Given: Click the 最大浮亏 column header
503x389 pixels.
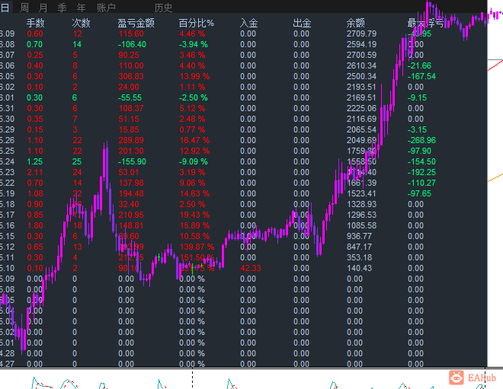Looking at the screenshot, I should click(x=425, y=23).
